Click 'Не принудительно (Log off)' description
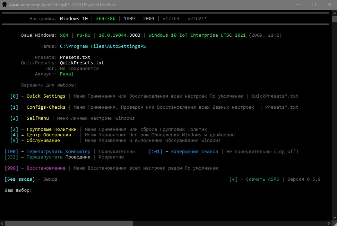The image size is (337, 226). pos(262,152)
